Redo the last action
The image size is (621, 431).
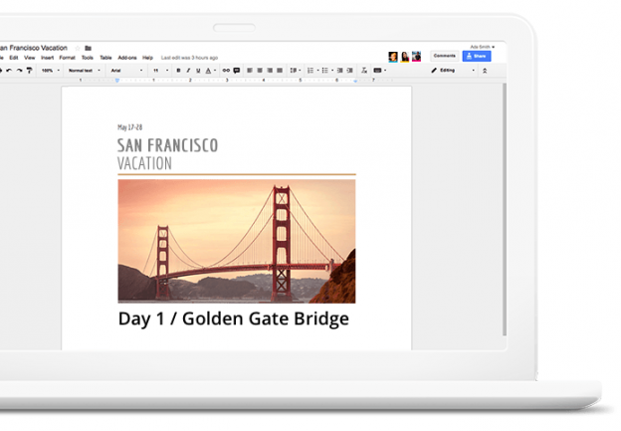pos(19,71)
